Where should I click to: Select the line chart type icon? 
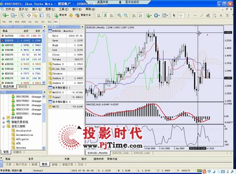[x=112, y=15]
